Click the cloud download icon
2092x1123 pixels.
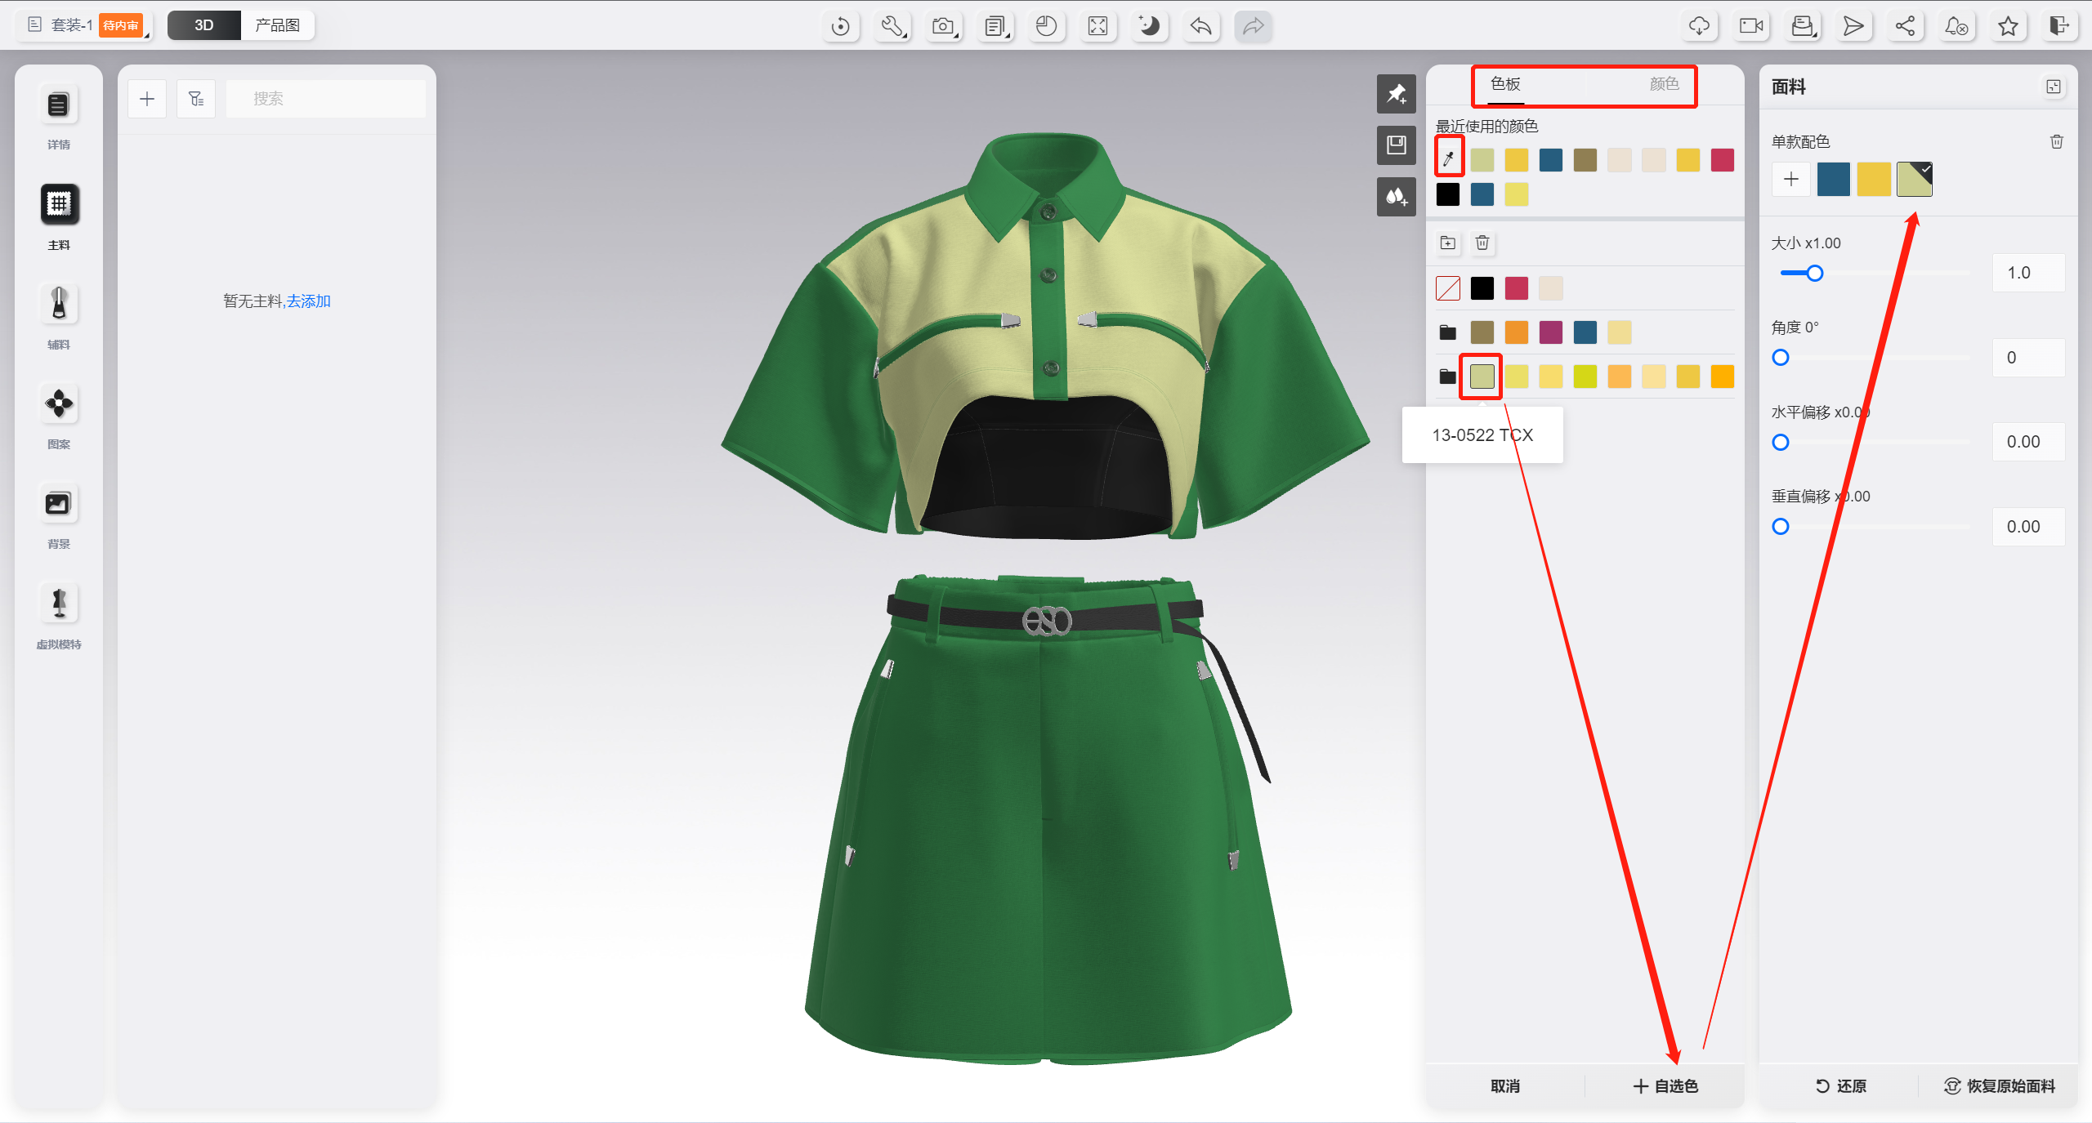coord(1699,26)
